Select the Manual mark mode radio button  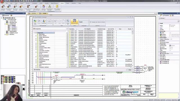coord(170,26)
